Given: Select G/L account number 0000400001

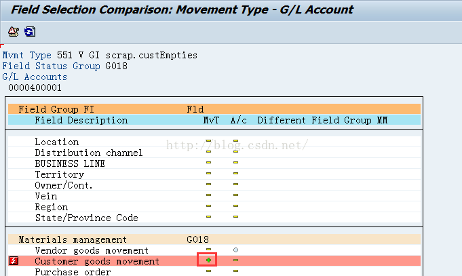Looking at the screenshot, I should [35, 87].
